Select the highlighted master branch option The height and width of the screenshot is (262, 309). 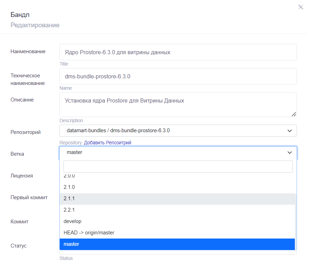pos(71,244)
